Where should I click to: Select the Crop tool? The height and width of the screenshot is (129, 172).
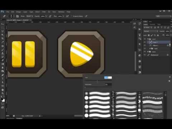[3, 39]
